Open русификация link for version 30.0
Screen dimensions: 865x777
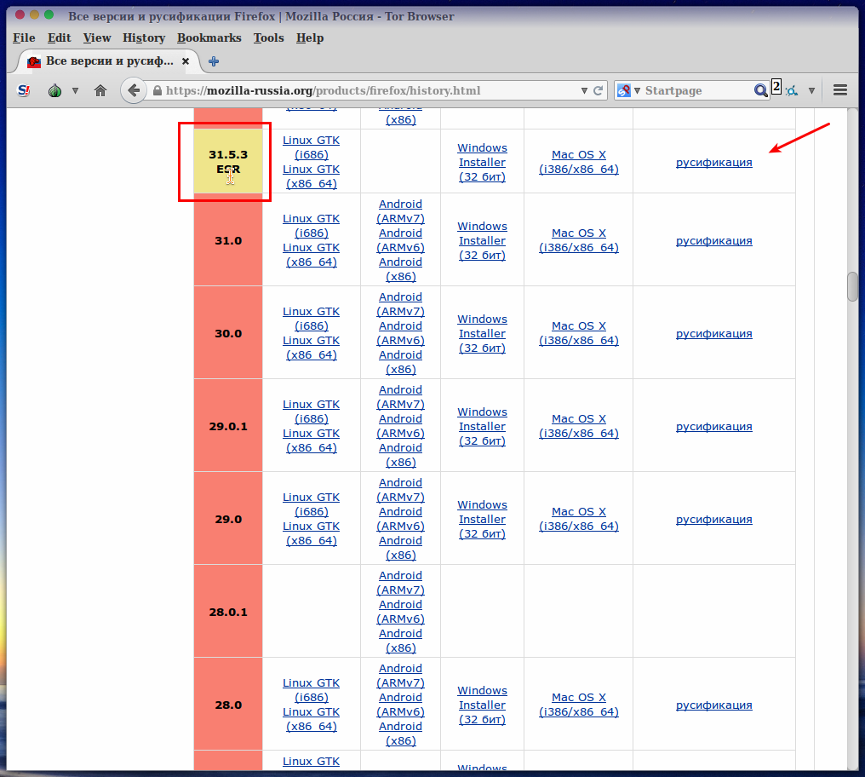point(713,334)
